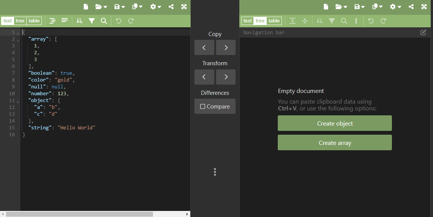Enable the Compare differences checkbox
The image size is (433, 217).
202,106
